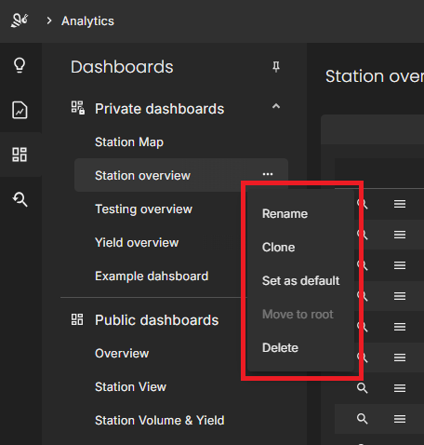The height and width of the screenshot is (445, 424).
Task: Open the Station Volume & Yield dashboard
Action: pos(160,420)
